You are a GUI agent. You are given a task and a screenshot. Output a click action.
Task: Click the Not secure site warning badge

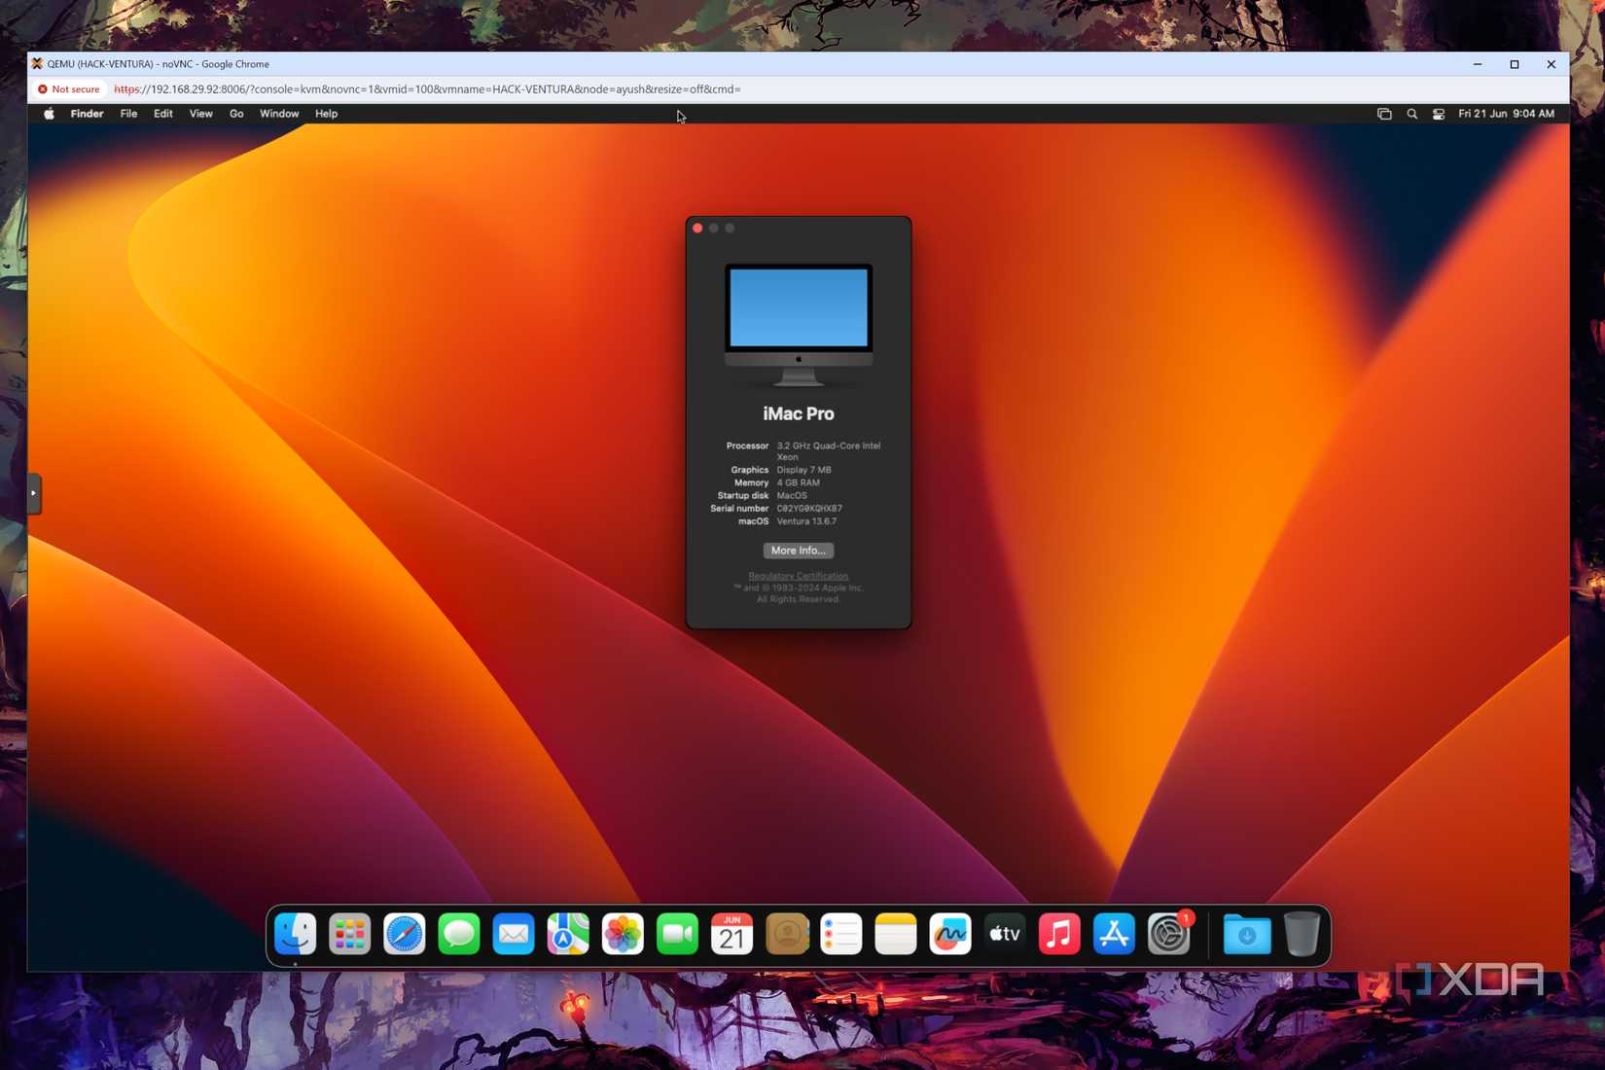click(69, 89)
